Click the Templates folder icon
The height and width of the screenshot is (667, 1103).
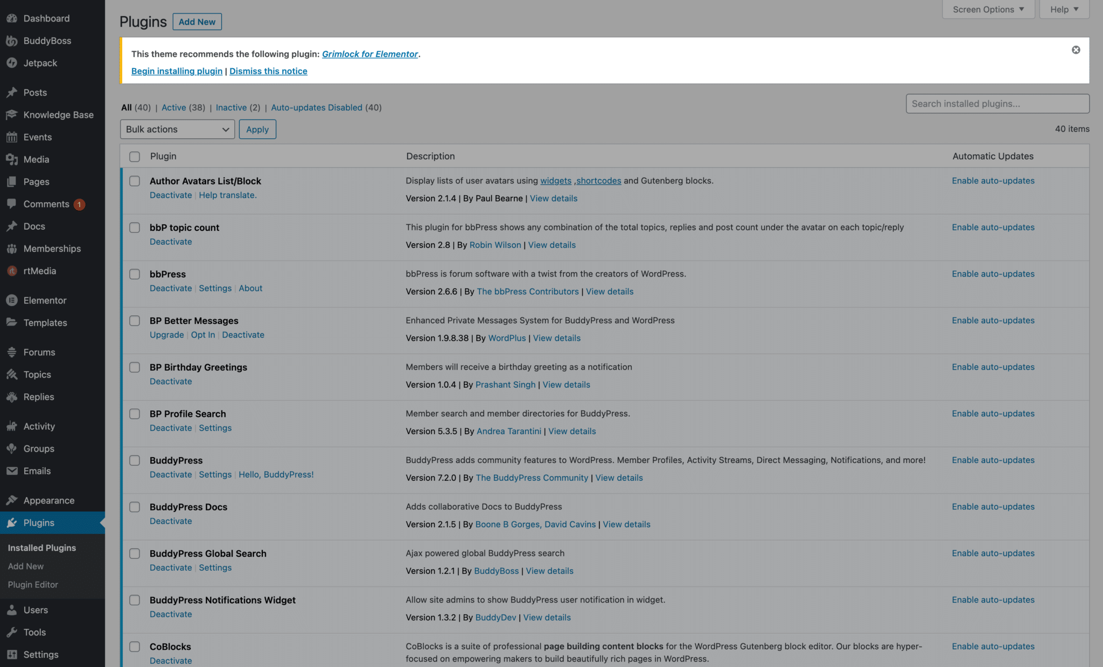12,323
